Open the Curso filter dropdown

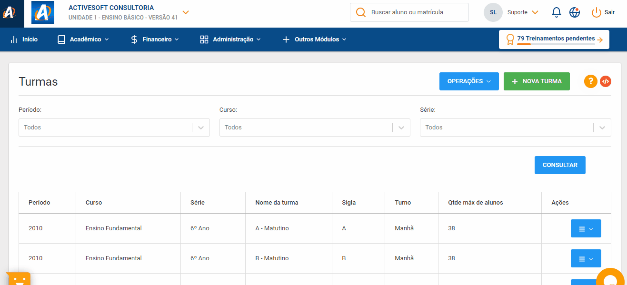point(315,128)
